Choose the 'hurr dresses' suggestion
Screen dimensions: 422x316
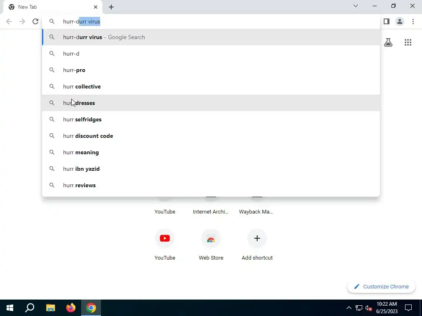pyautogui.click(x=211, y=102)
